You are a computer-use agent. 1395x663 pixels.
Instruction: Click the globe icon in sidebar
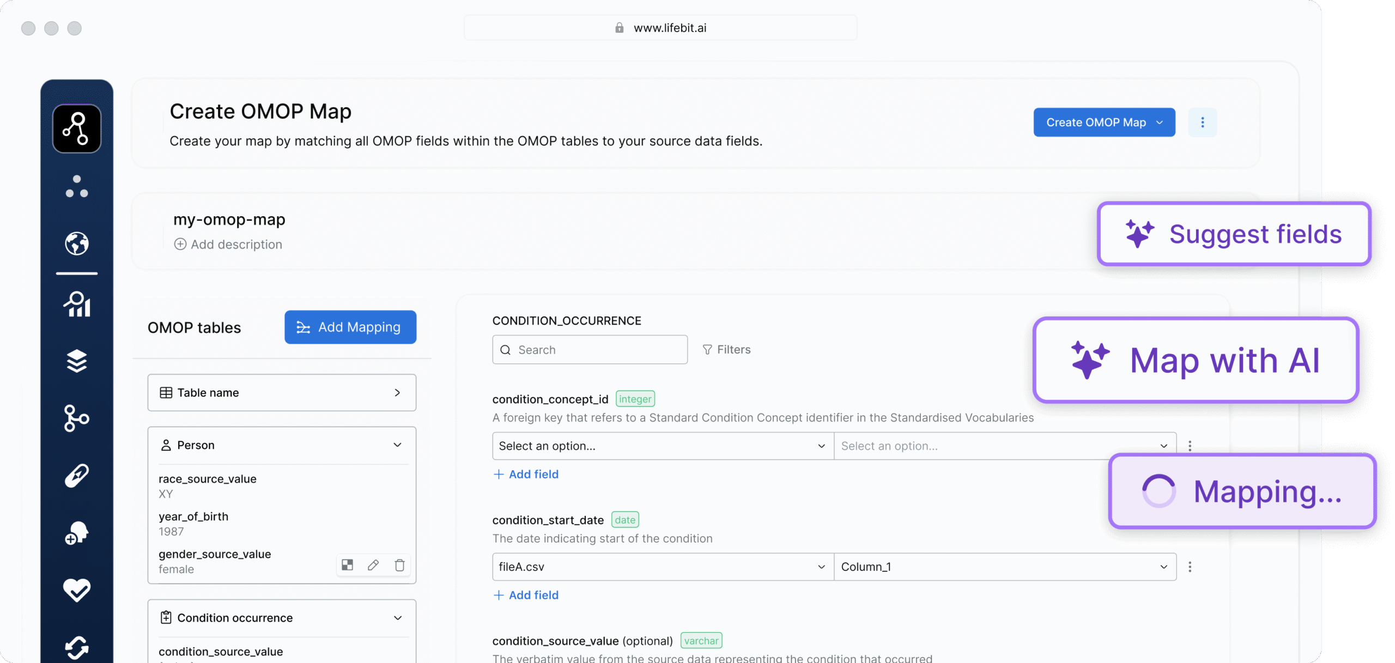[77, 244]
